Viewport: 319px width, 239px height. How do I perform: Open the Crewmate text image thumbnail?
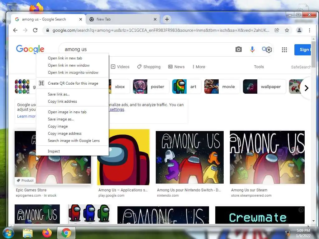pos(260,215)
